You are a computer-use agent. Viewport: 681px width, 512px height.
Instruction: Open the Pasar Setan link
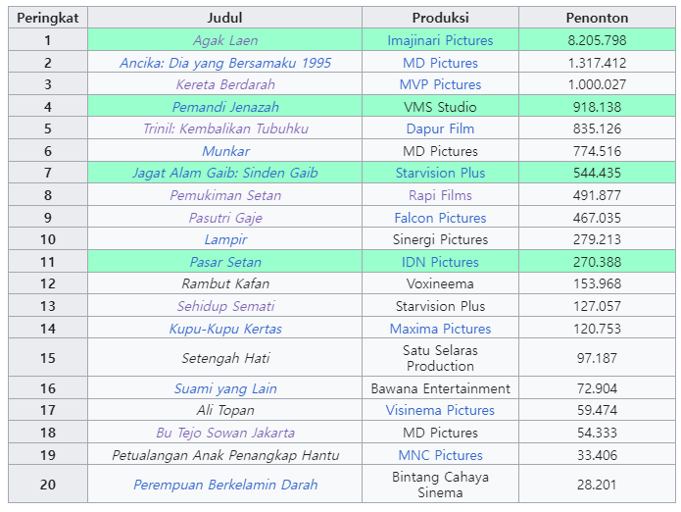[x=225, y=262]
